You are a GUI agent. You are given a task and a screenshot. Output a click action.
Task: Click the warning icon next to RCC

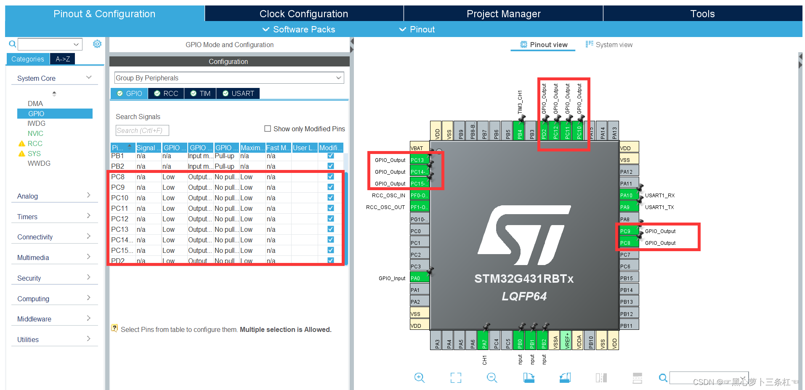pyautogui.click(x=22, y=143)
